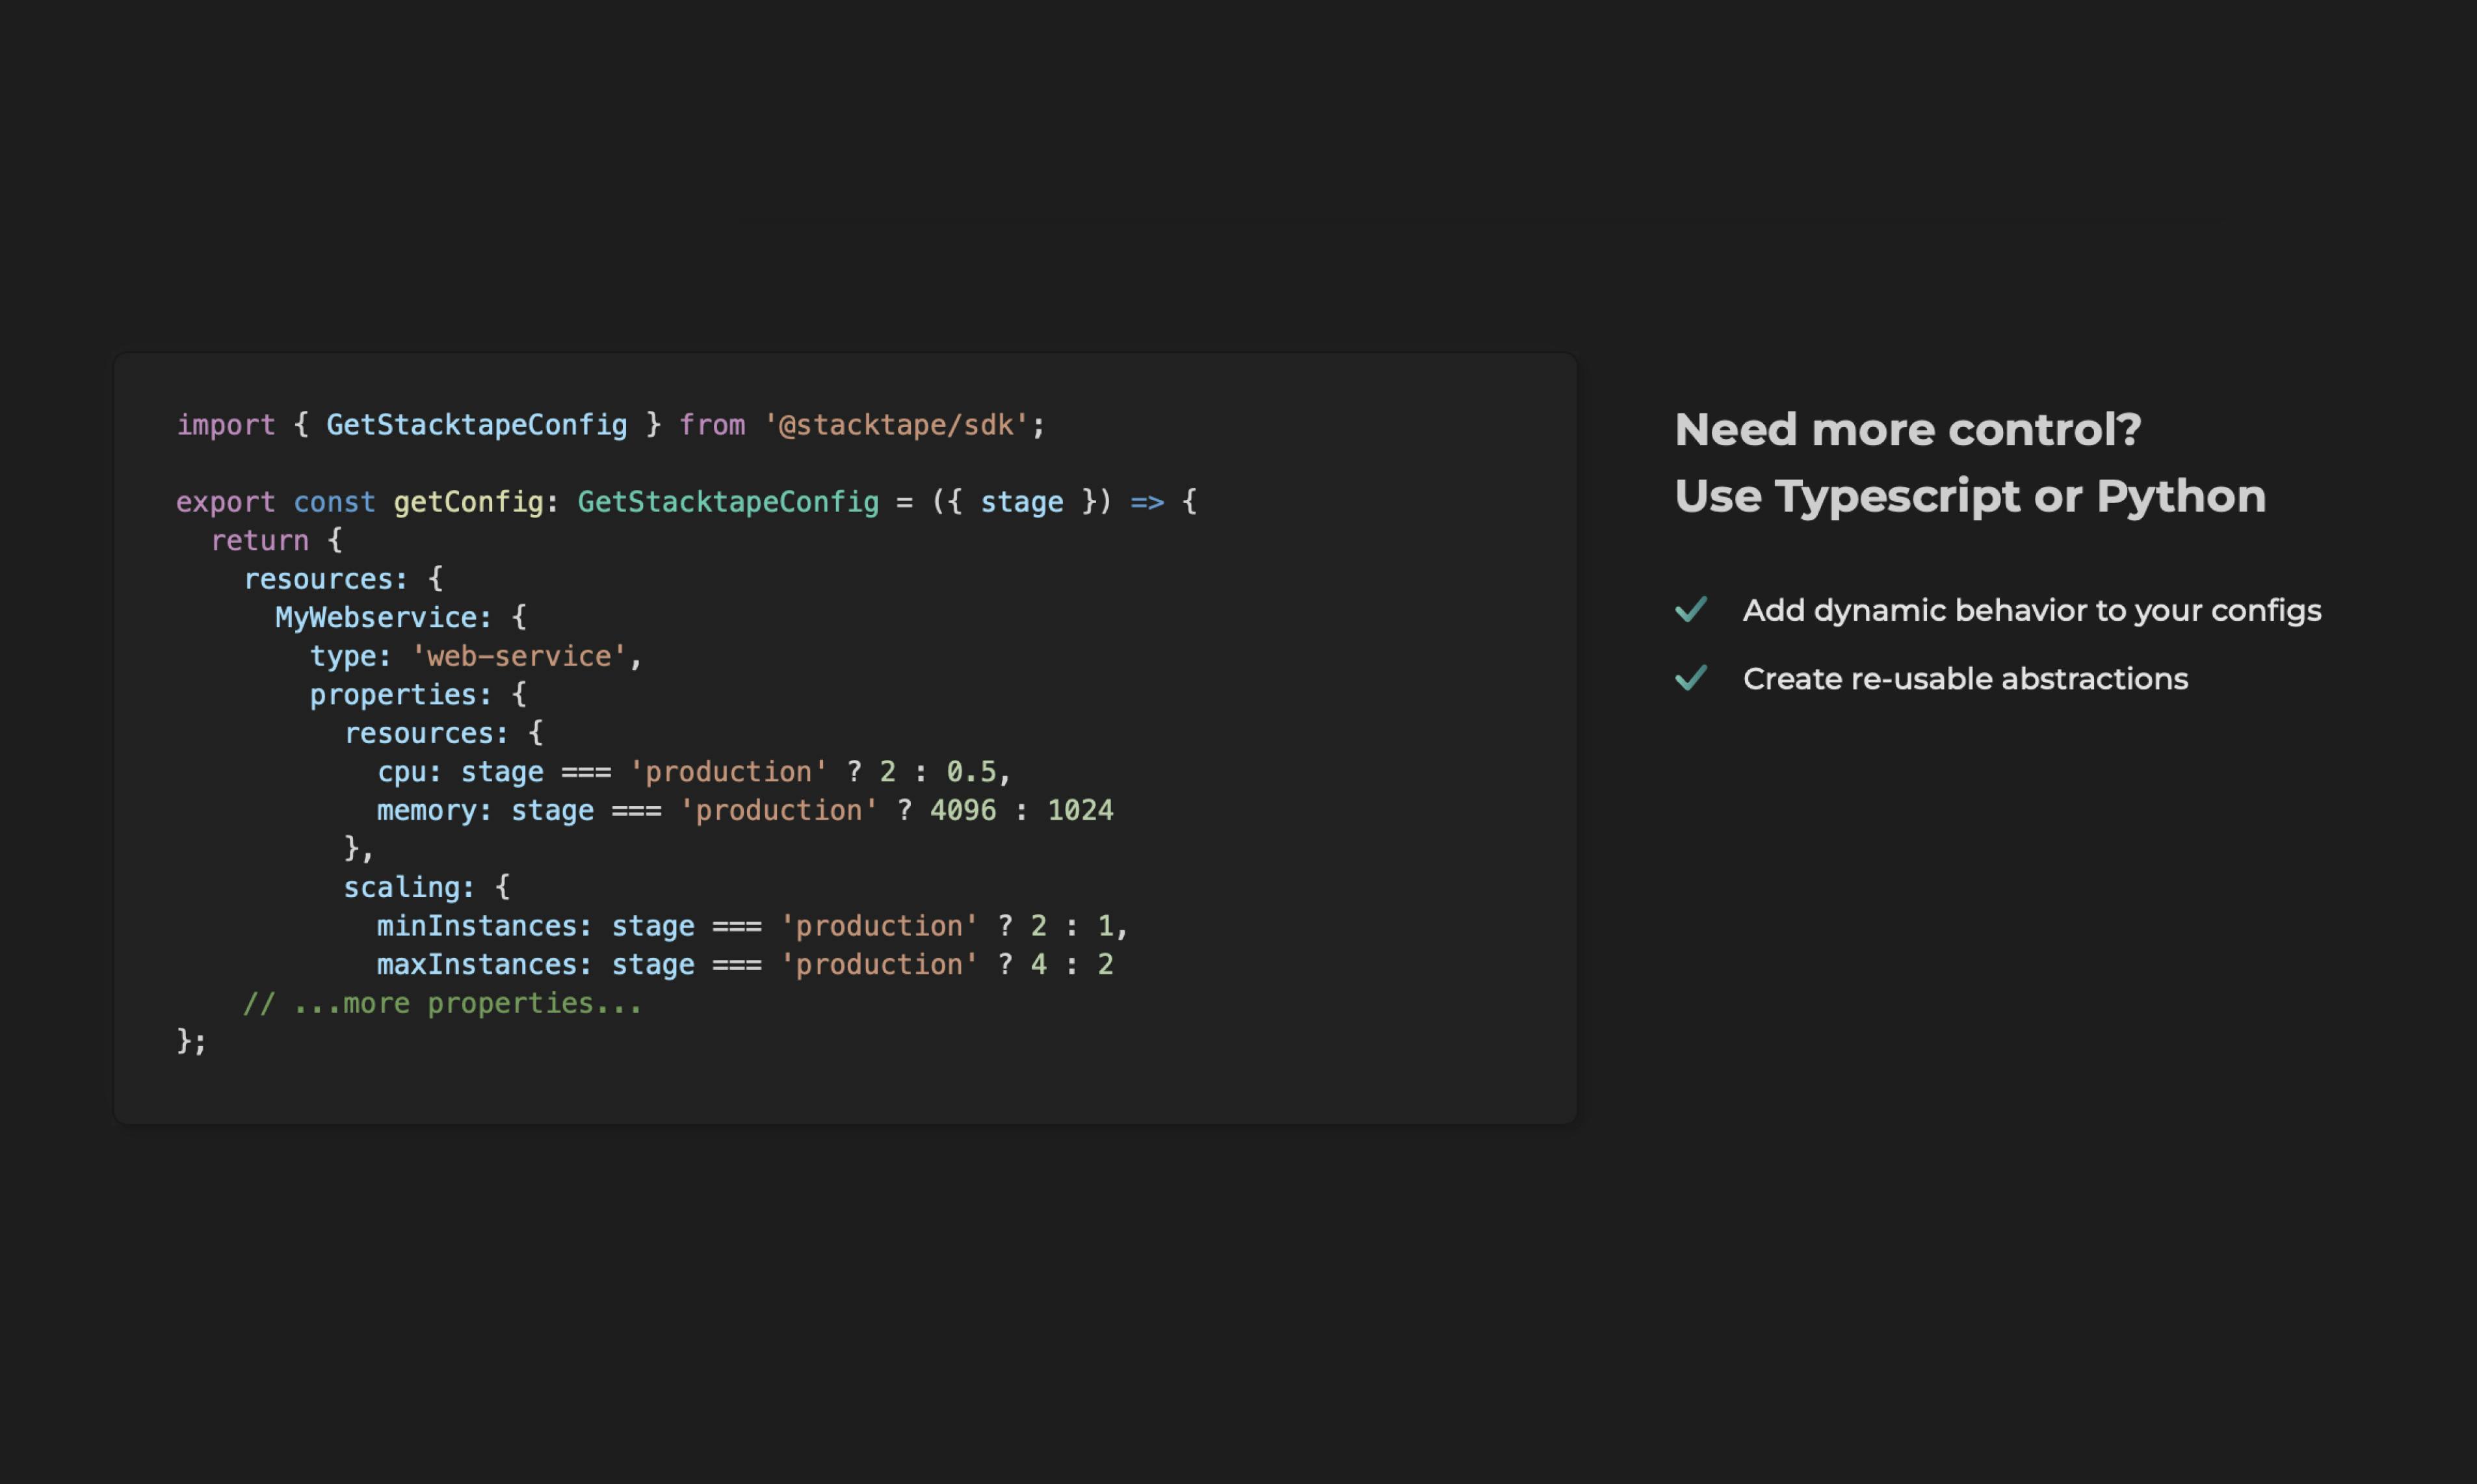Click the 'scaling:' line in code

(427, 887)
